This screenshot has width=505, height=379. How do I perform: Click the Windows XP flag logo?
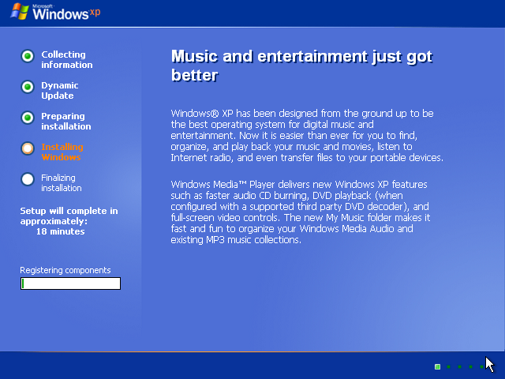pyautogui.click(x=20, y=12)
